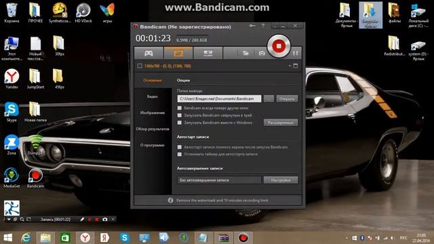Open the Windows Start button
The height and width of the screenshot is (244, 434).
pyautogui.click(x=7, y=238)
